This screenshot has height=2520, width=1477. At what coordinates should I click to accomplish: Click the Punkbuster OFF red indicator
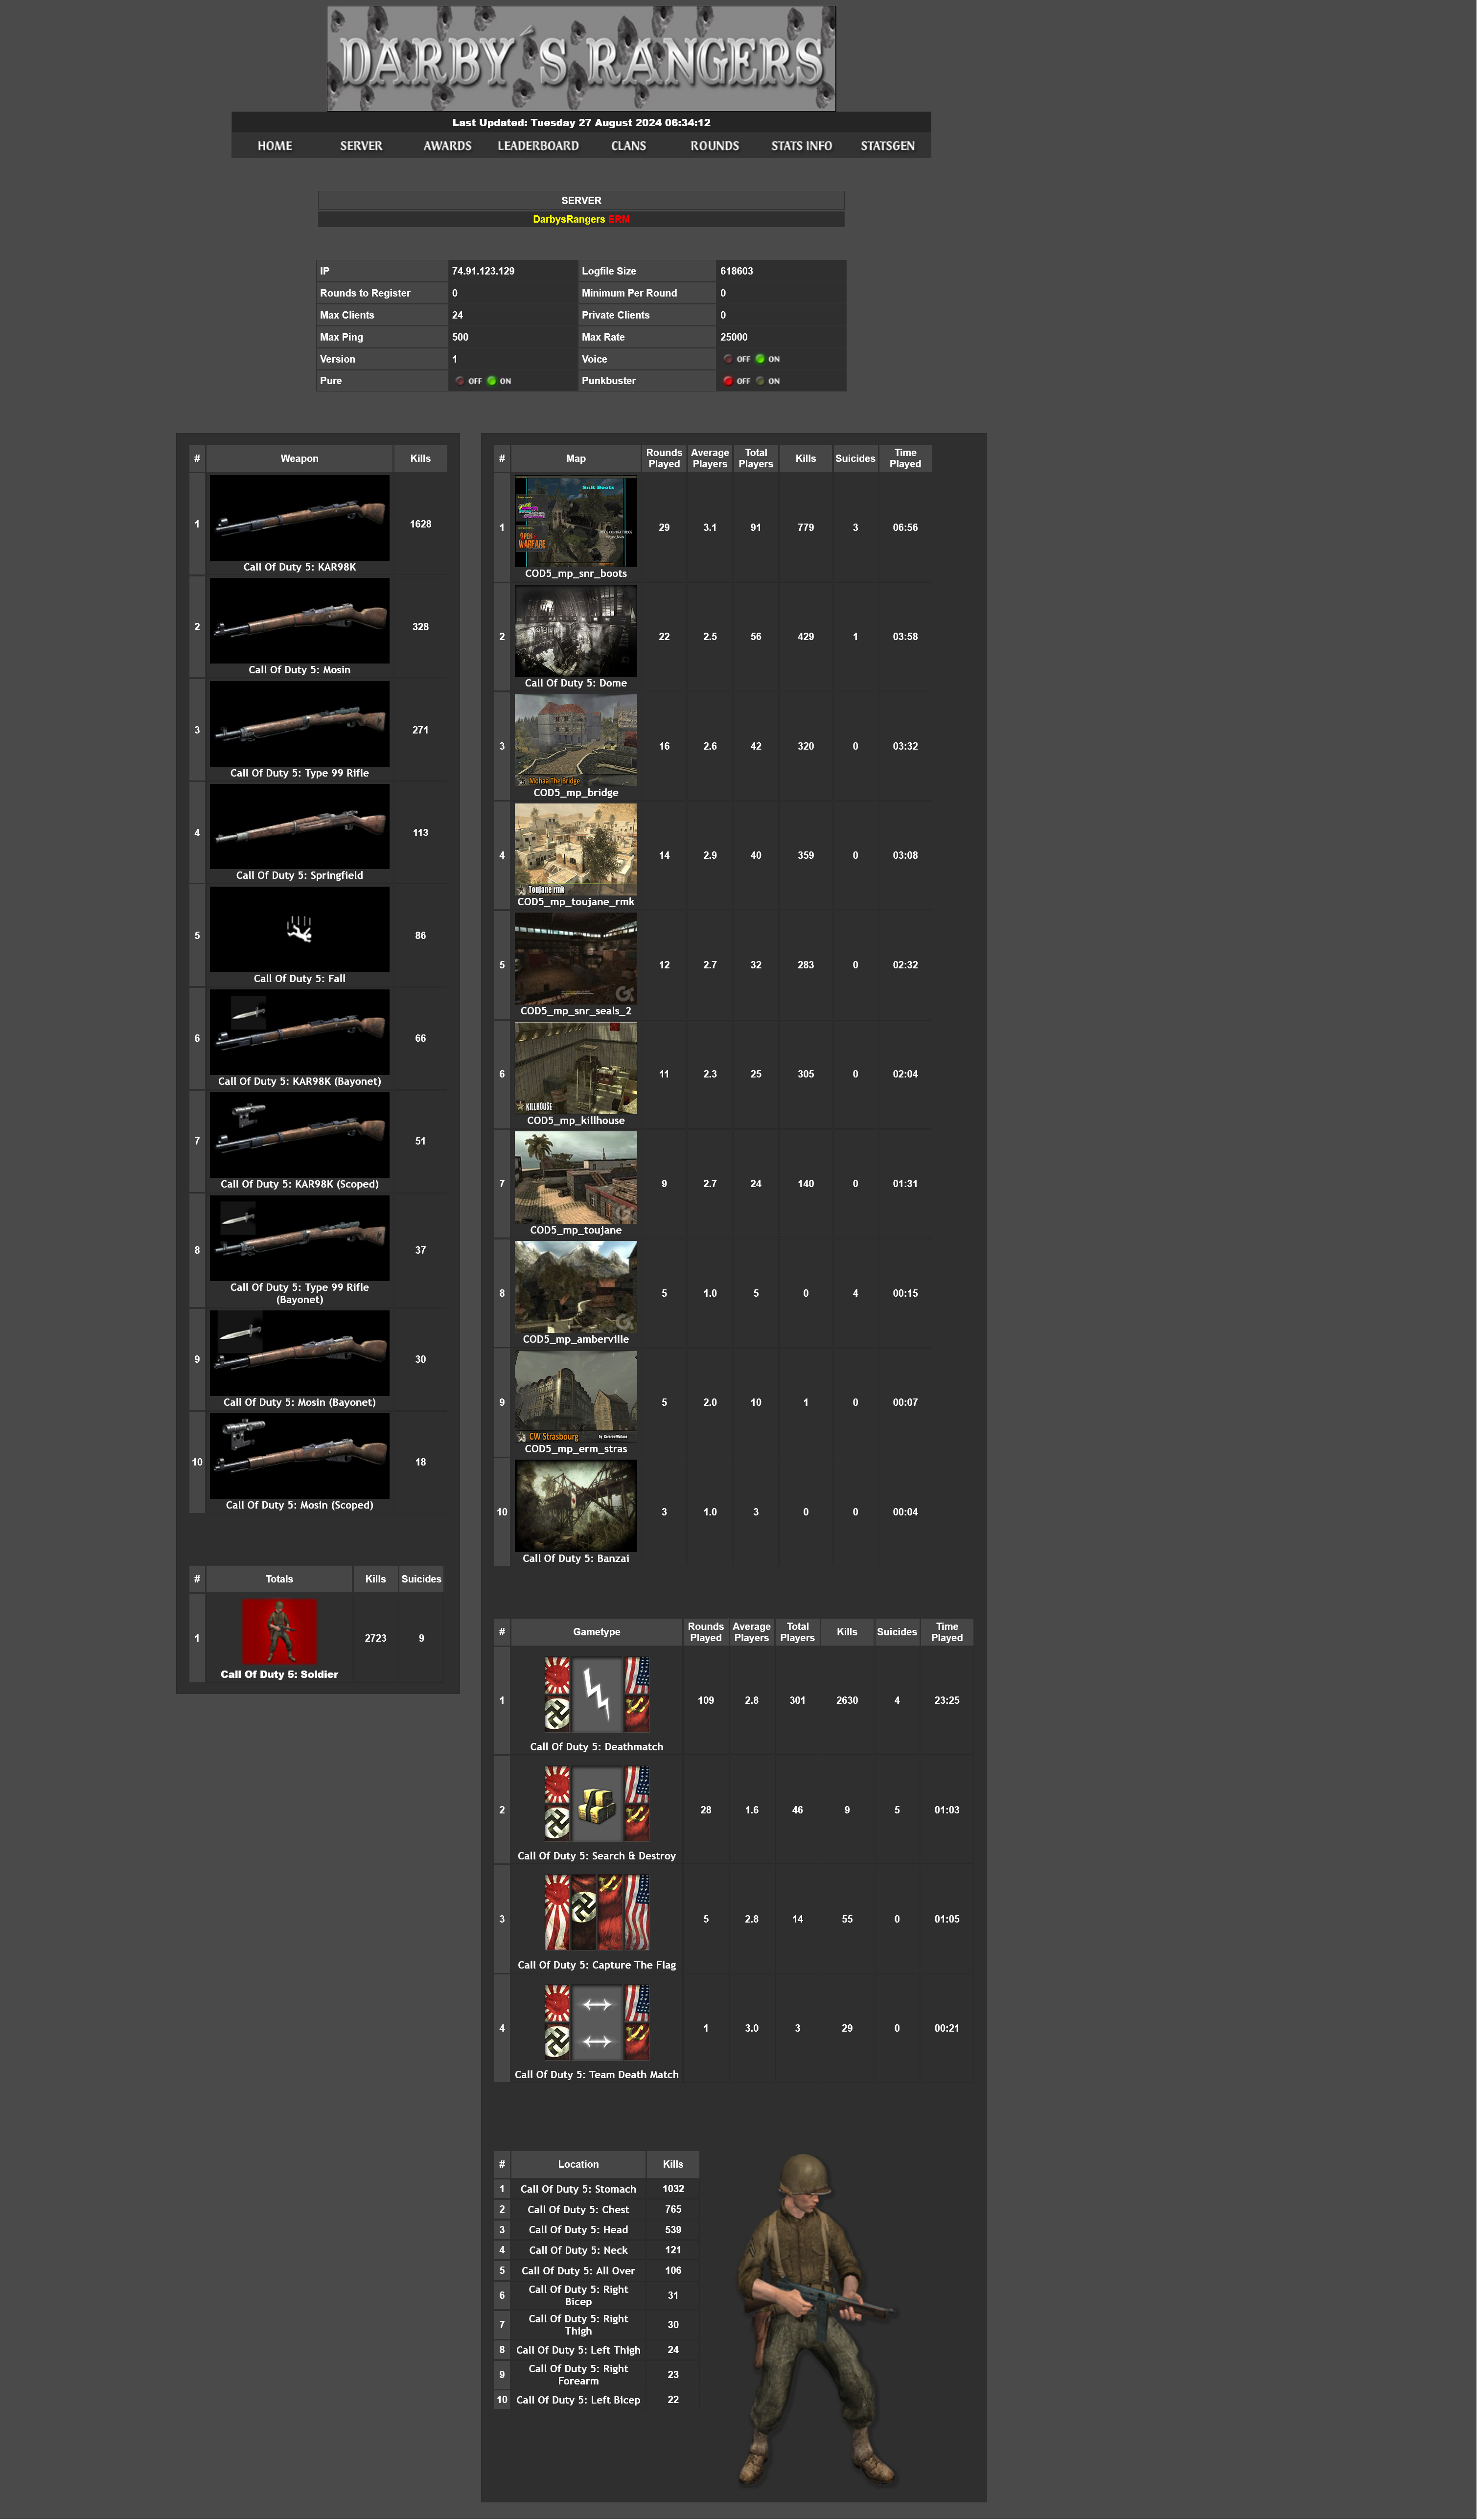737,381
